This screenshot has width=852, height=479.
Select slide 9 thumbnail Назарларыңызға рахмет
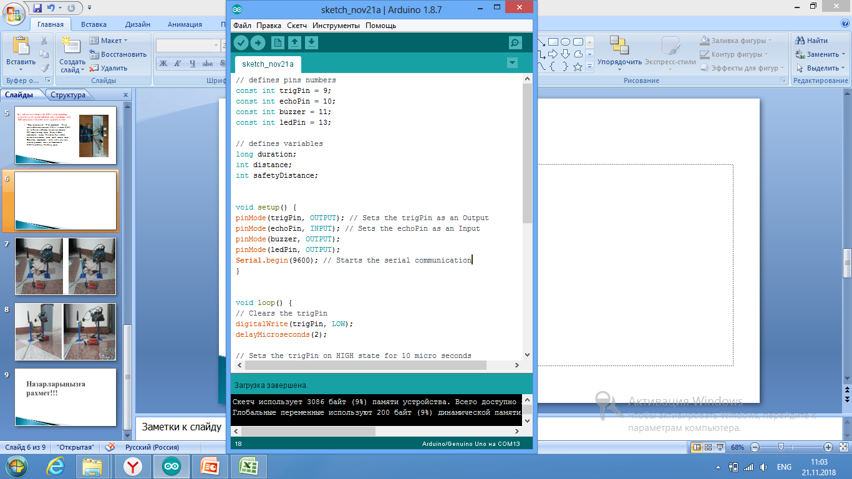pos(65,397)
